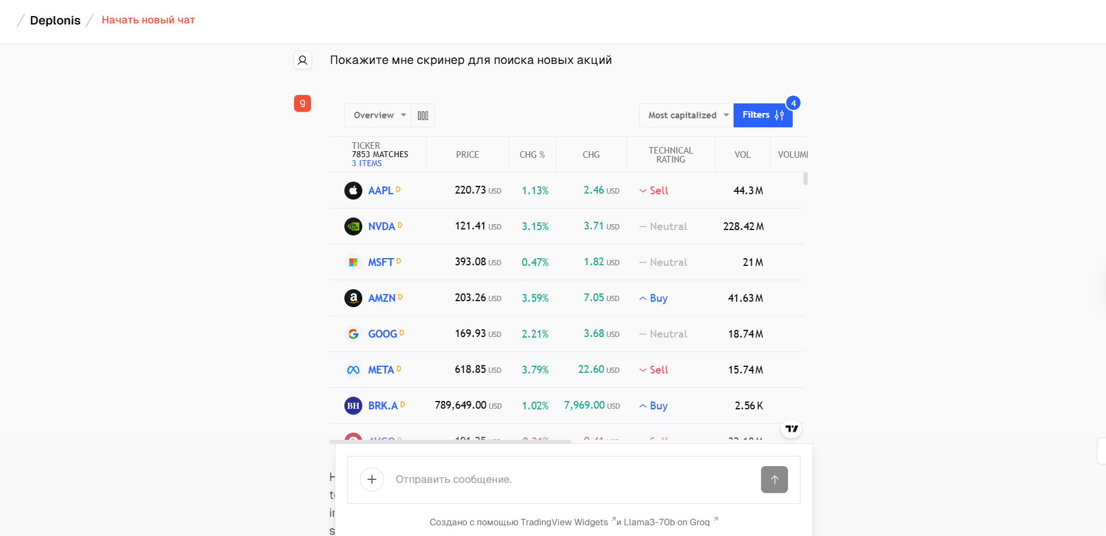
Task: Click the user avatar icon
Action: point(303,60)
